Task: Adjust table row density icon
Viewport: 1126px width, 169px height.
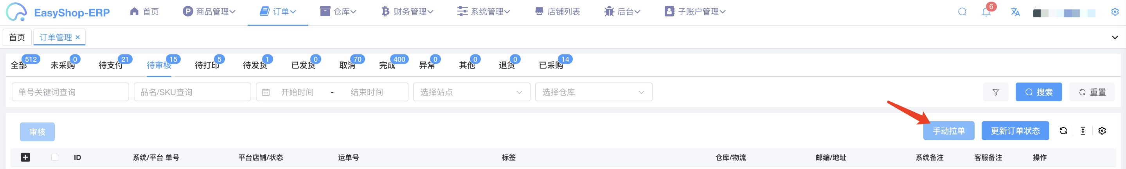Action: [x=1083, y=131]
